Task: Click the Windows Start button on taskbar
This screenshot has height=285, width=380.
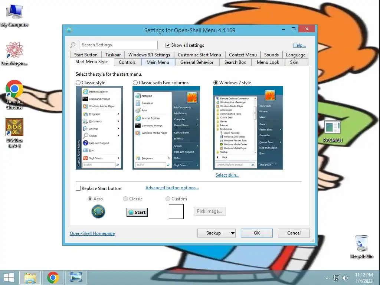Action: coord(9,278)
